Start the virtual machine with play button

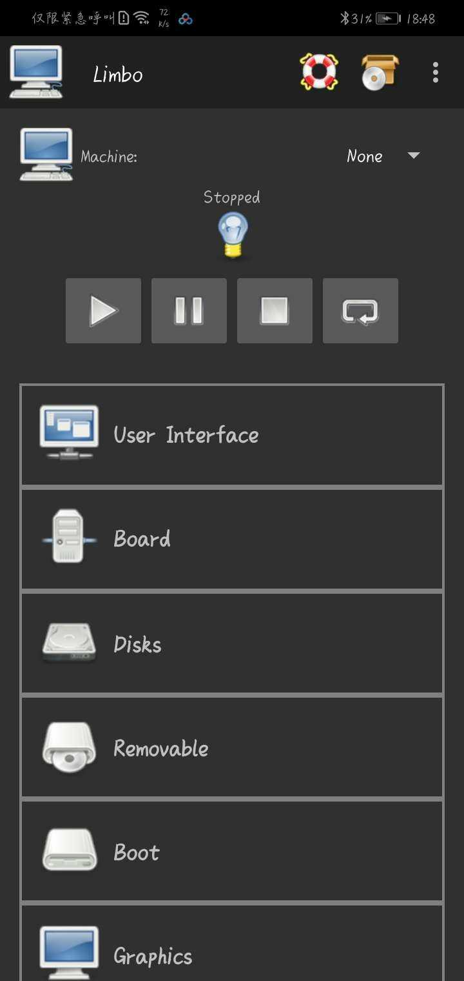(103, 311)
